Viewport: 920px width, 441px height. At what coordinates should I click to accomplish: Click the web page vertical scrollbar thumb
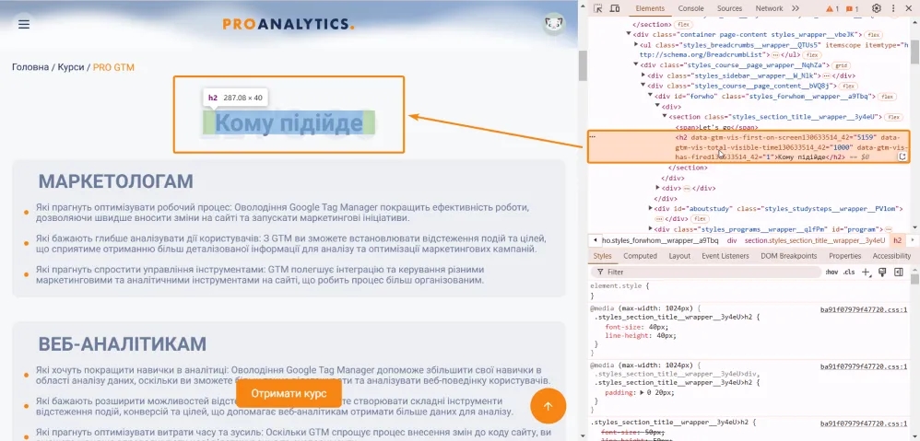tap(583, 65)
